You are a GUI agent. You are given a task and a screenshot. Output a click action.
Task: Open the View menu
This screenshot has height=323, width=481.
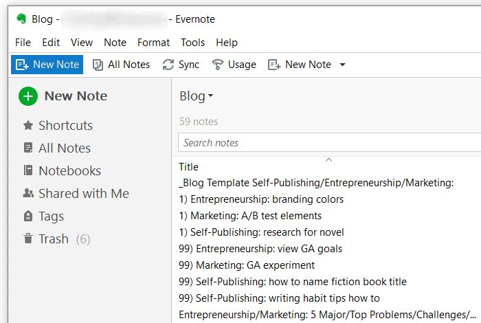click(x=82, y=43)
